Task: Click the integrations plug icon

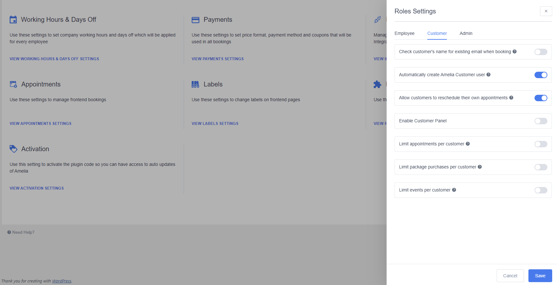Action: tap(378, 20)
